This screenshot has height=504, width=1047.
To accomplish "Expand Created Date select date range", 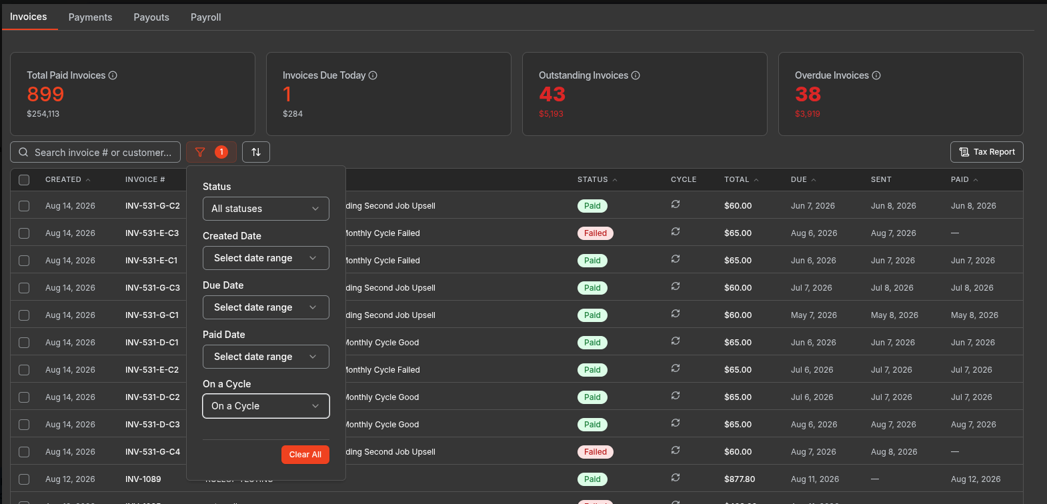I will [266, 258].
